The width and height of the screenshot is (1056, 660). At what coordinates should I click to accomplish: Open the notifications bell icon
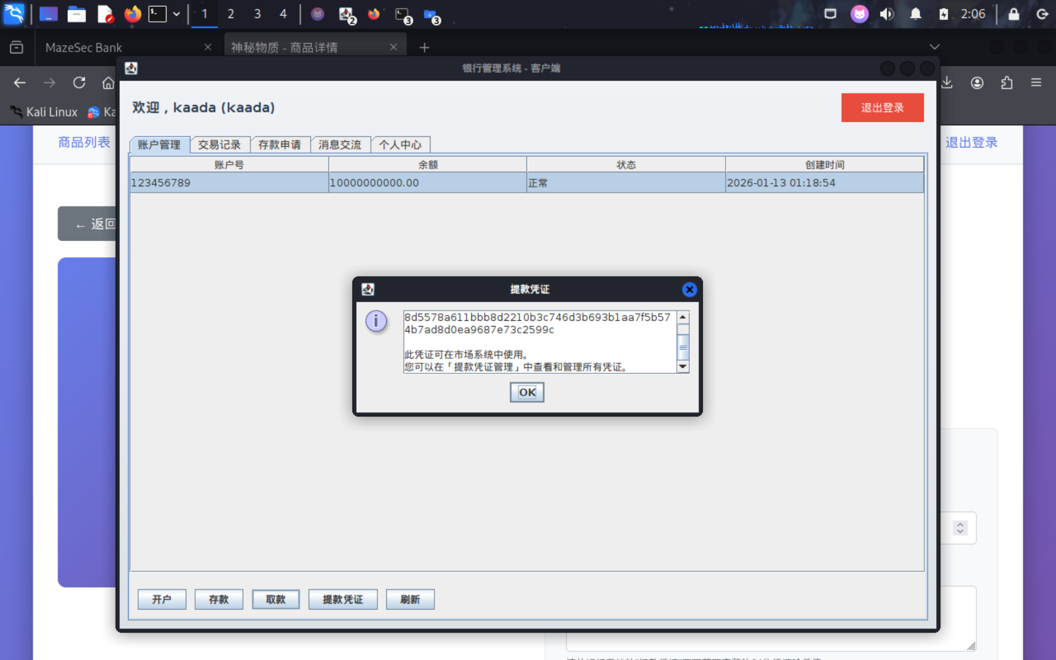coord(915,14)
